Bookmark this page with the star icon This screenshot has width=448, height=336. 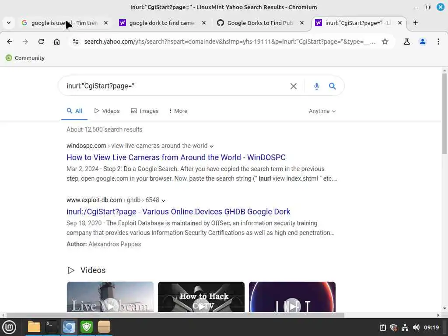pos(385,42)
